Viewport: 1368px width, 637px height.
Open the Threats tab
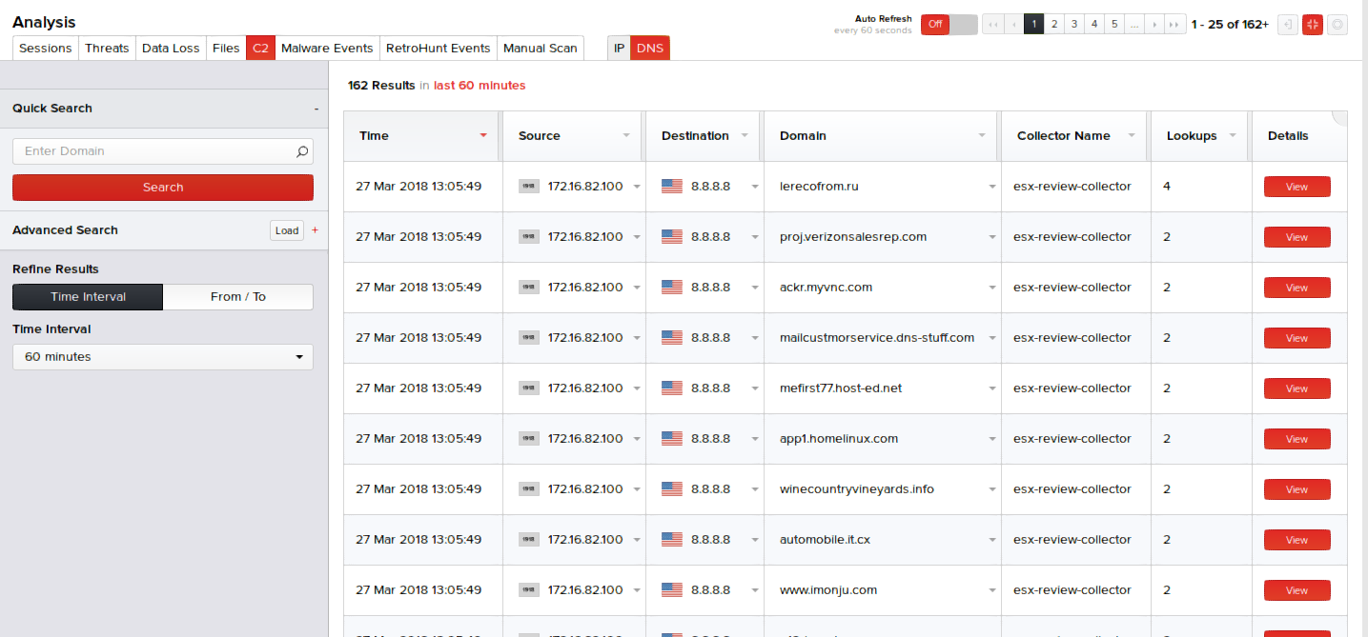[x=107, y=49]
